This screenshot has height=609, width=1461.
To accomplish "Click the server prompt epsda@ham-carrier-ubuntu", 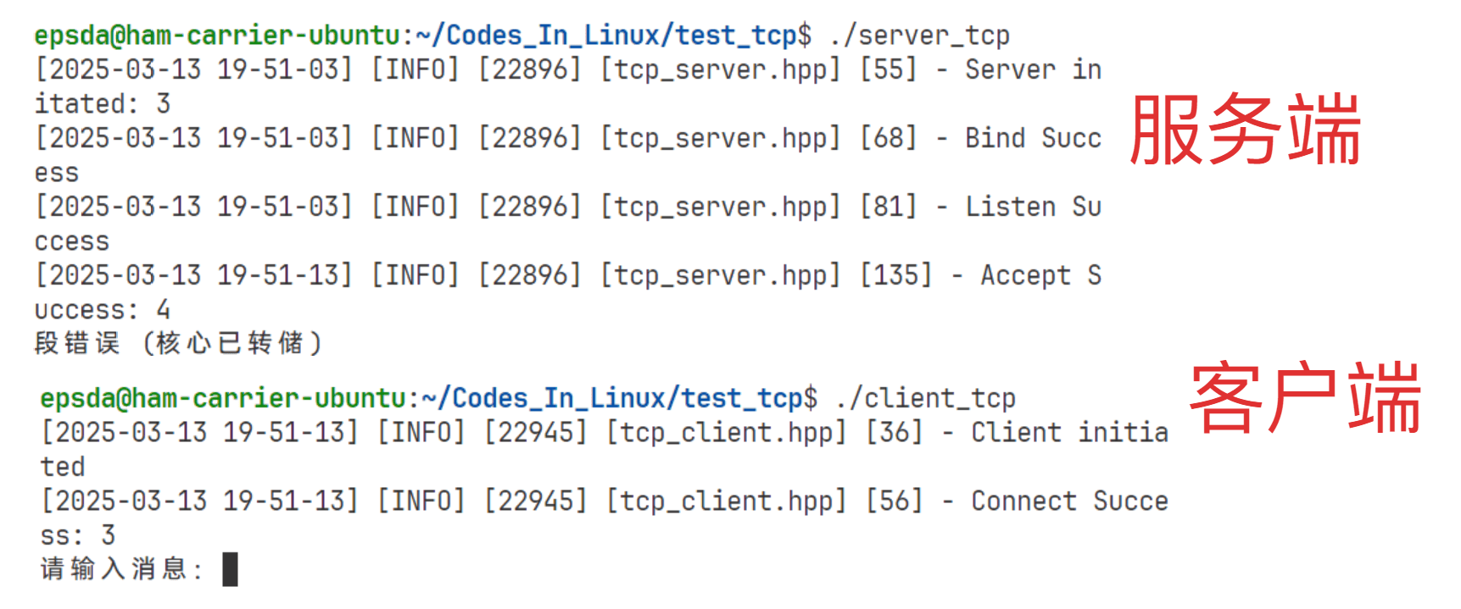I will tap(217, 36).
